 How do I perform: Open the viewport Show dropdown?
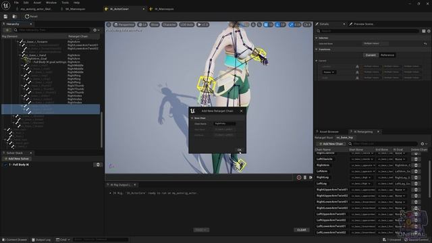[155, 25]
